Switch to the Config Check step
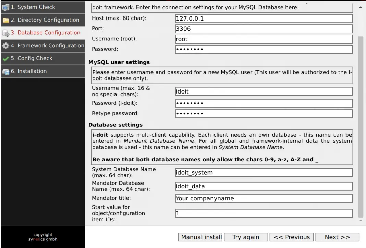This screenshot has width=366, height=248. [x=31, y=58]
